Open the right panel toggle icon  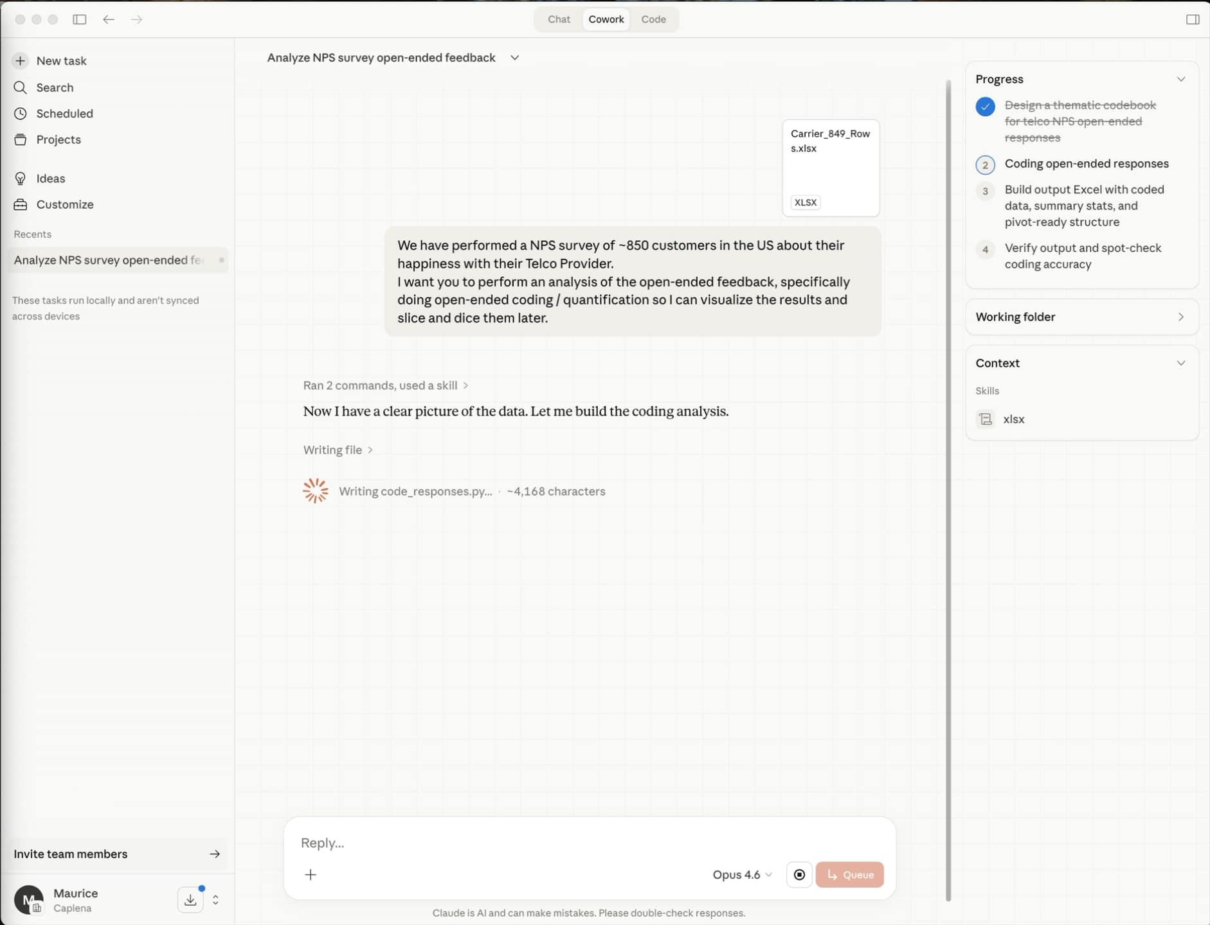1193,19
